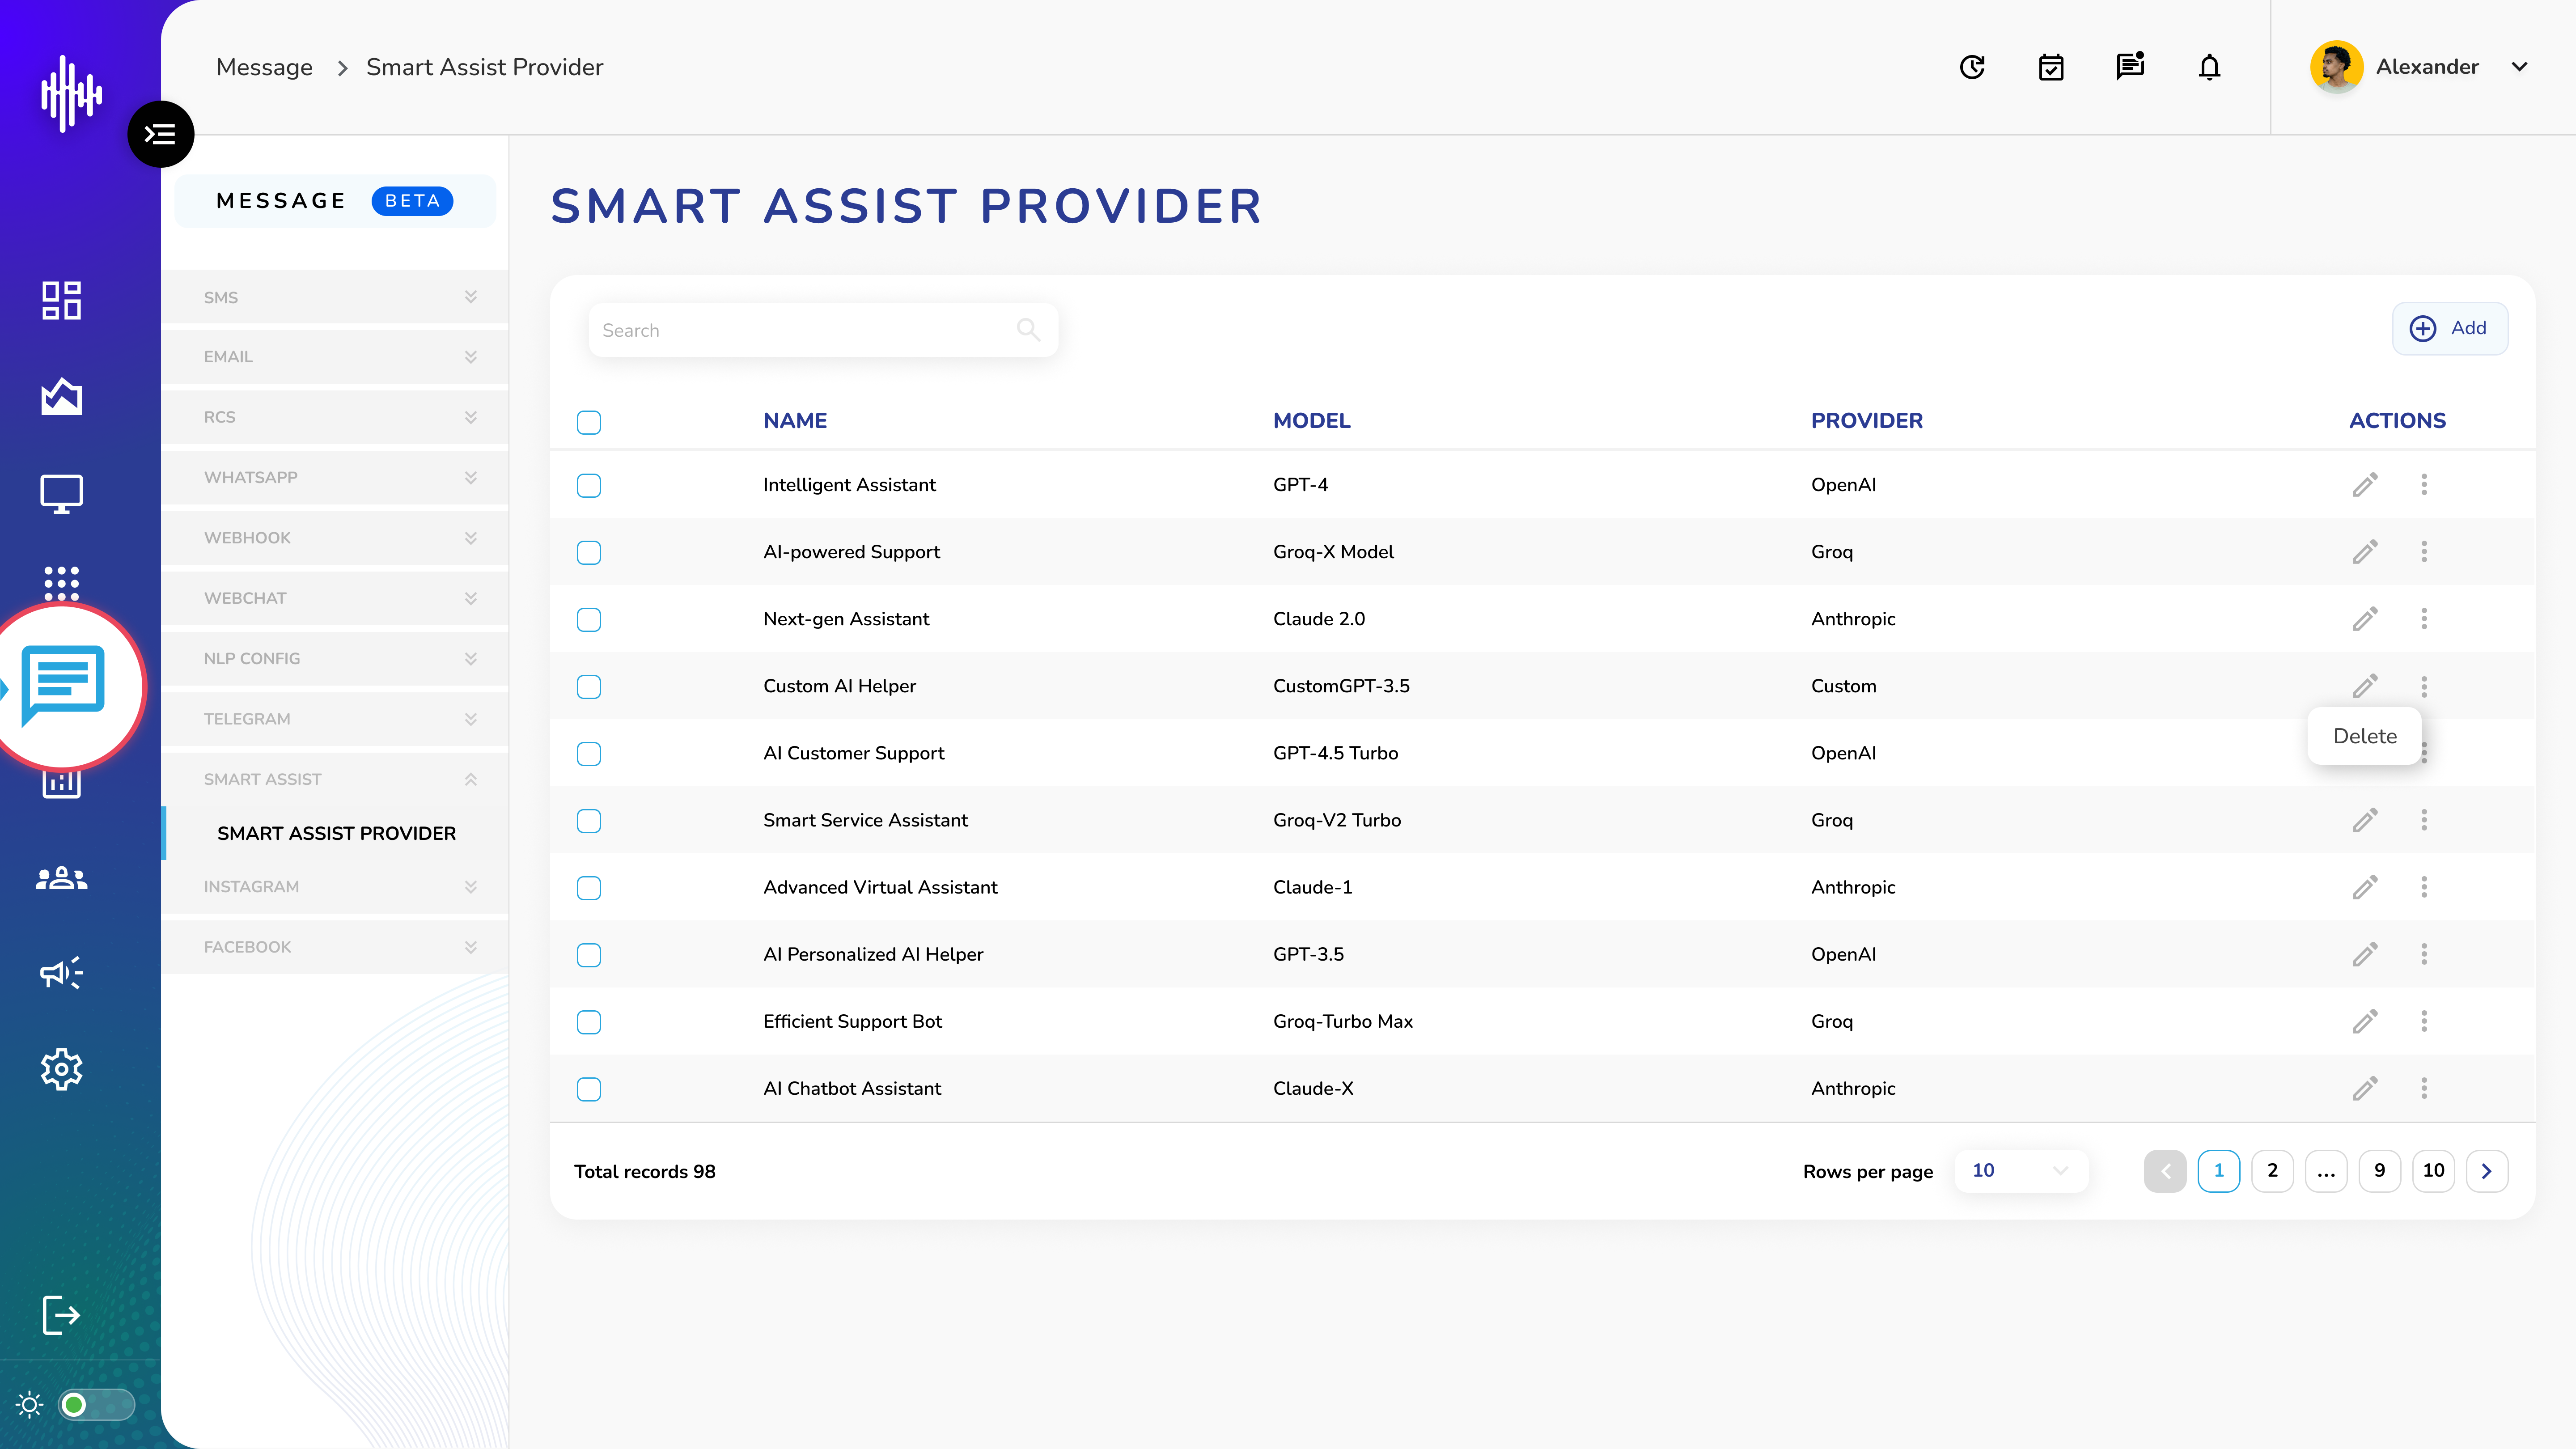The width and height of the screenshot is (2576, 1449).
Task: Check the Smart Service Assistant row checkbox
Action: pyautogui.click(x=589, y=820)
